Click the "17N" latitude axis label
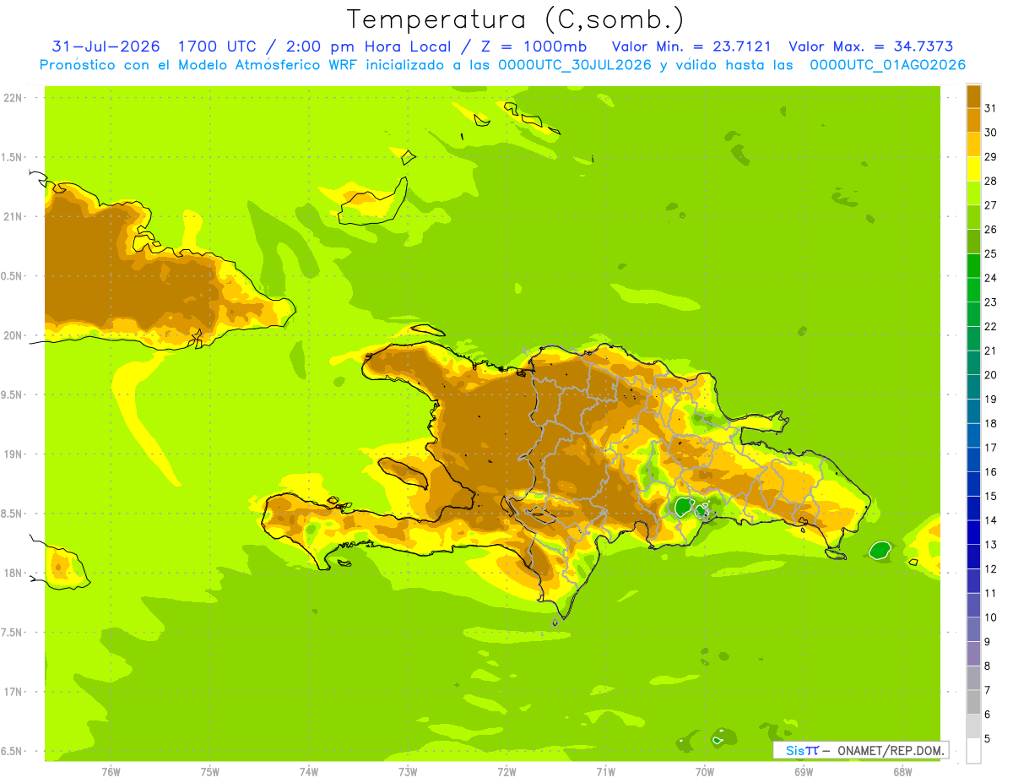Image resolution: width=1013 pixels, height=783 pixels. click(14, 692)
